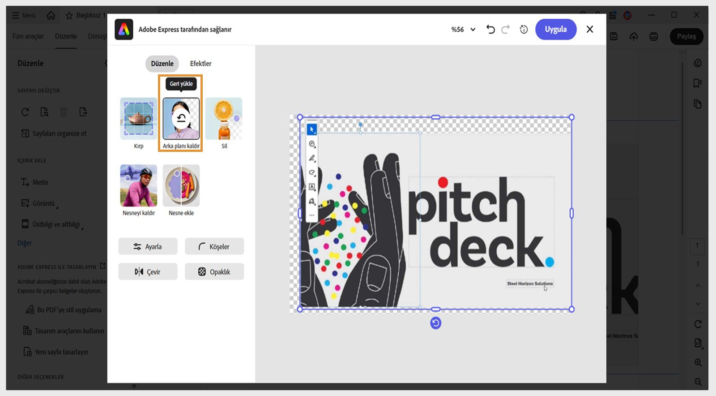Click the Acrobat home icon
This screenshot has width=716, height=396.
click(51, 15)
